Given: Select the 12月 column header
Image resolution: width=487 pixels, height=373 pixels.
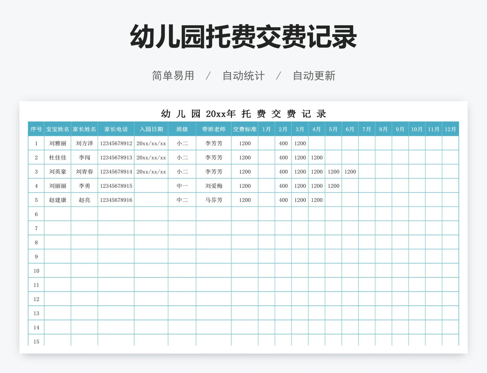Looking at the screenshot, I should point(450,129).
